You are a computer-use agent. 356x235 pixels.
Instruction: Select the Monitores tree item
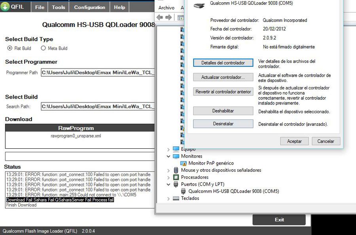tap(191, 156)
